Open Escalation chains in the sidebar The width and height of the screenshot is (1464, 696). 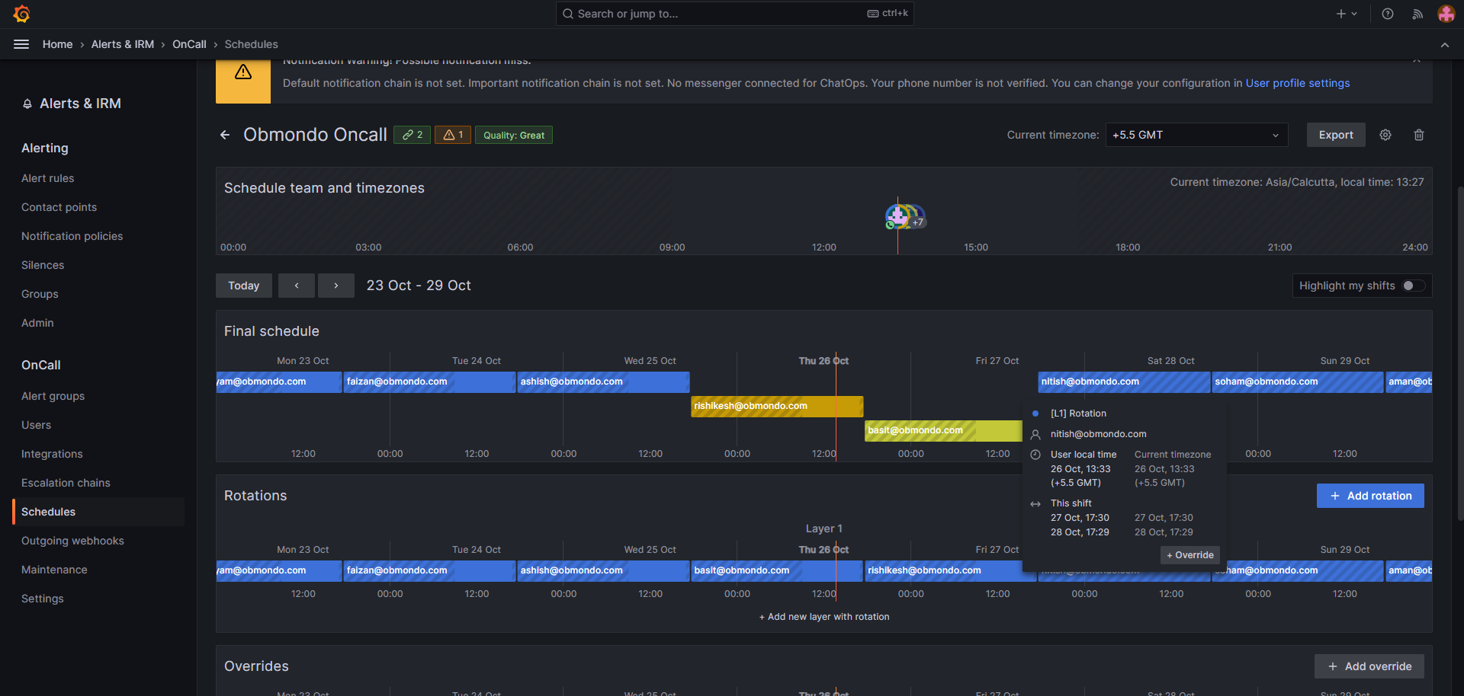[x=66, y=483]
